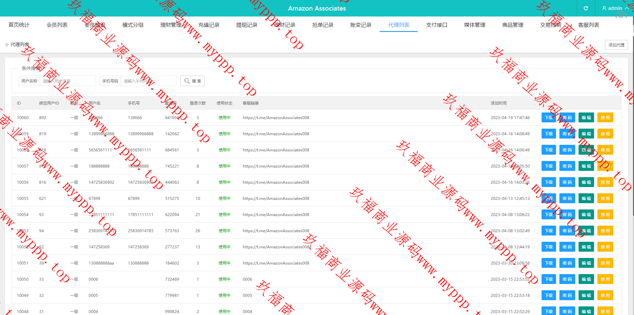The width and height of the screenshot is (634, 315).
Task: Go to the 充值记录 tab
Action: coord(209,25)
